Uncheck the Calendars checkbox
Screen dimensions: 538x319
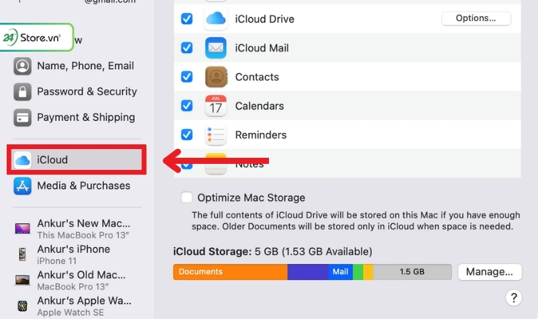click(x=187, y=105)
